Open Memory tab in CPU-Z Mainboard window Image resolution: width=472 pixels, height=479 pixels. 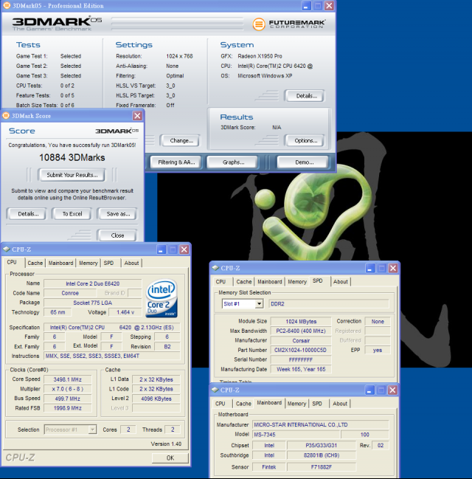296,404
